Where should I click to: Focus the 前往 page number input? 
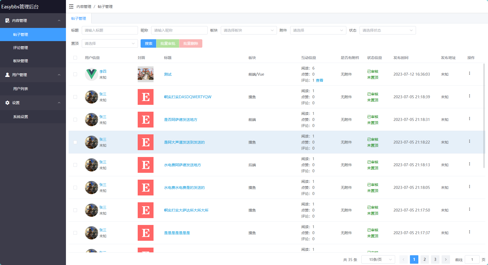tap(472, 259)
